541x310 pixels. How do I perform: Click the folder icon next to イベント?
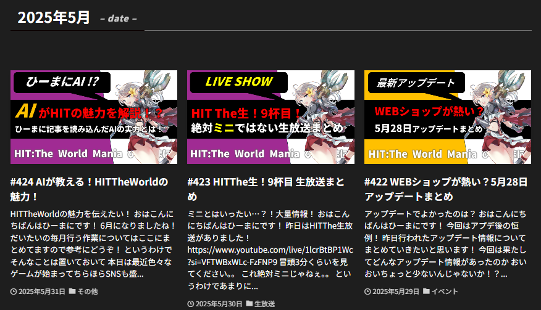[x=426, y=292]
